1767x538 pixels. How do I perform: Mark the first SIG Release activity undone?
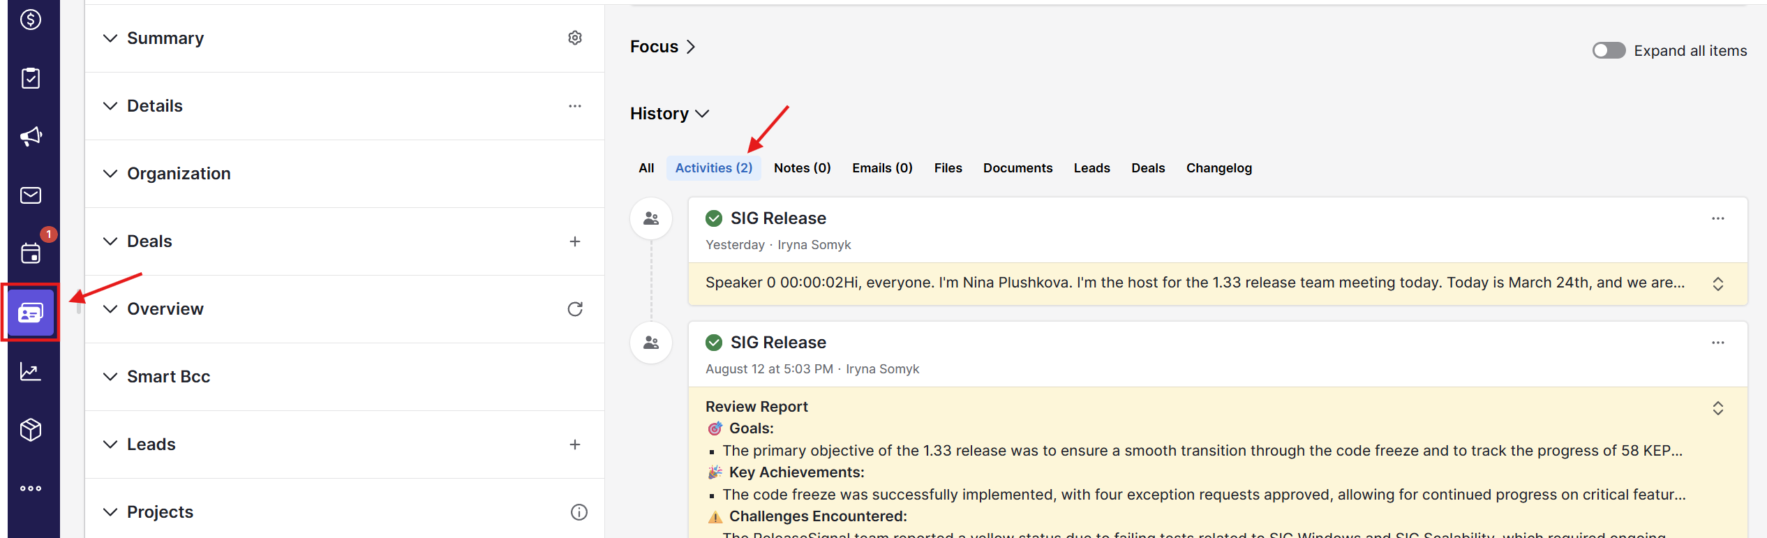[713, 218]
